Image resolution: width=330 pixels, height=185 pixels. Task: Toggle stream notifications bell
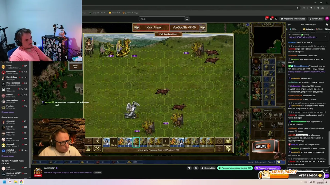[x=196, y=168]
